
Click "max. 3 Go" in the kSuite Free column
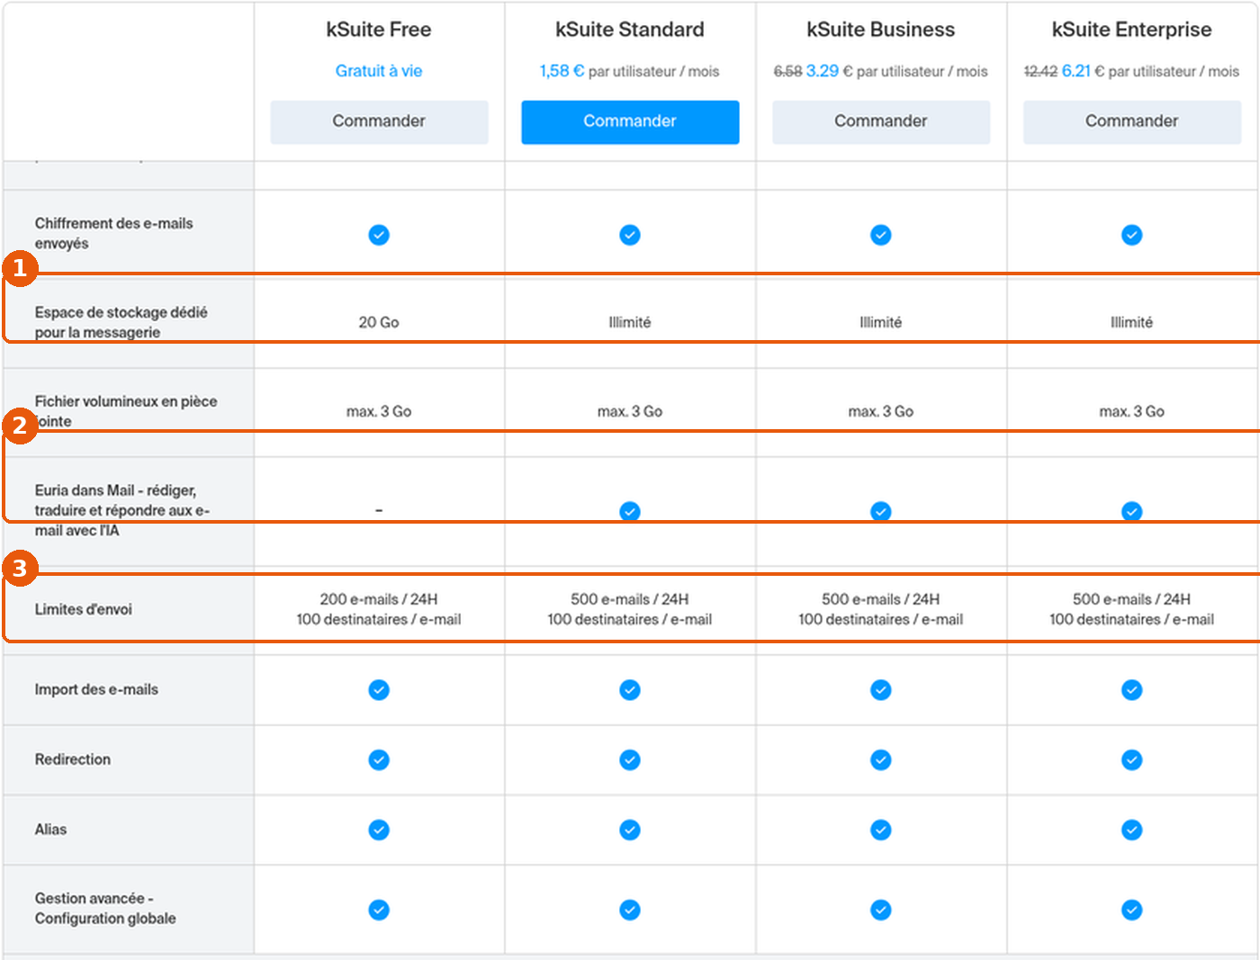point(379,411)
